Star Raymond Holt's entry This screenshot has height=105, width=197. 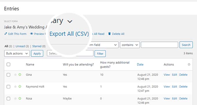[15, 86]
